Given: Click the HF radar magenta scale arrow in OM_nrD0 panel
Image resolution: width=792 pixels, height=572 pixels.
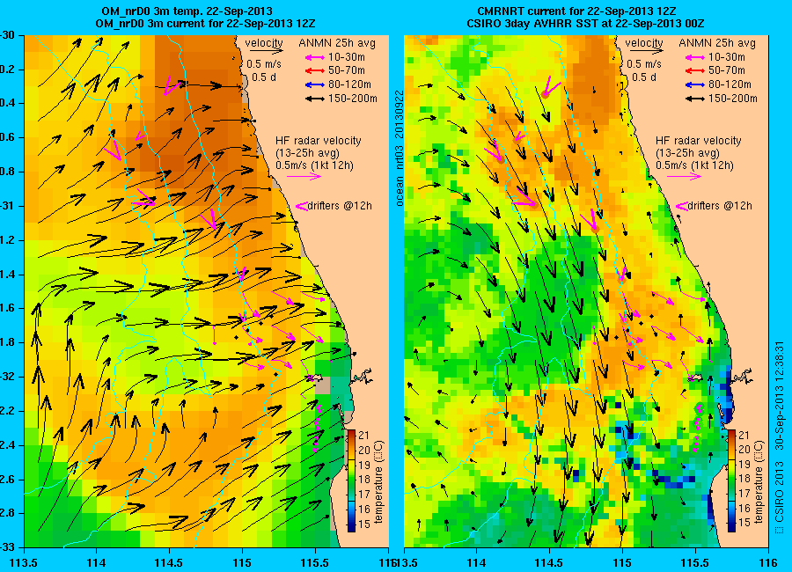Looking at the screenshot, I should click(x=304, y=176).
